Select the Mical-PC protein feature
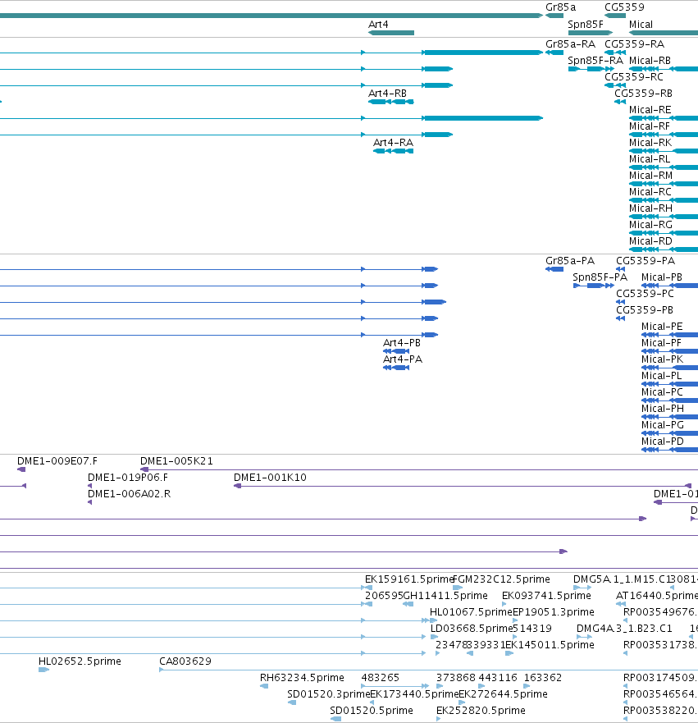Screen dimensions: 698x723 [669, 400]
